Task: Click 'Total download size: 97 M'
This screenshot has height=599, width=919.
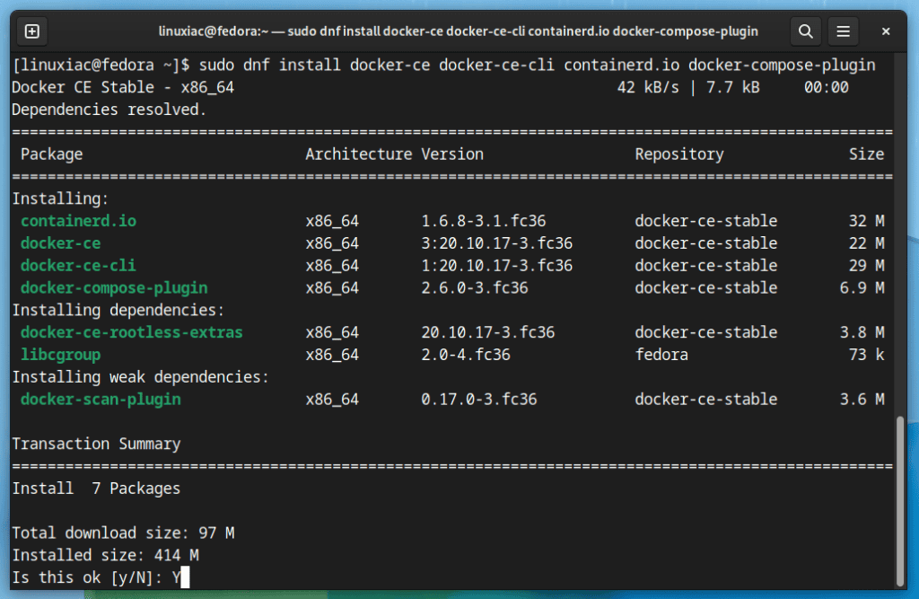Action: [123, 533]
